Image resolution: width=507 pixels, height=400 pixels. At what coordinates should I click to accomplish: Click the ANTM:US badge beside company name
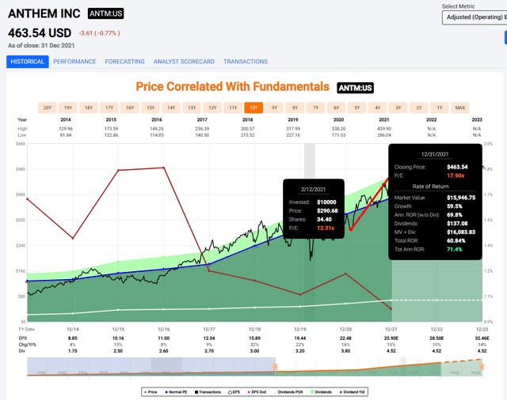pyautogui.click(x=105, y=13)
